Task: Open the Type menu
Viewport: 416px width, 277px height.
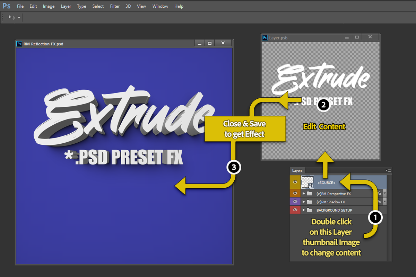Action: click(82, 6)
